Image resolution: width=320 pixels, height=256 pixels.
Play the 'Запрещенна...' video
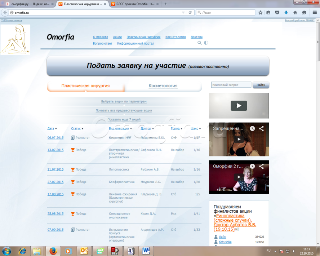point(239,140)
